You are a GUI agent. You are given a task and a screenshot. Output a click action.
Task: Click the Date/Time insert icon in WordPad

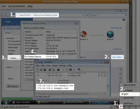pyautogui.click(x=79, y=70)
